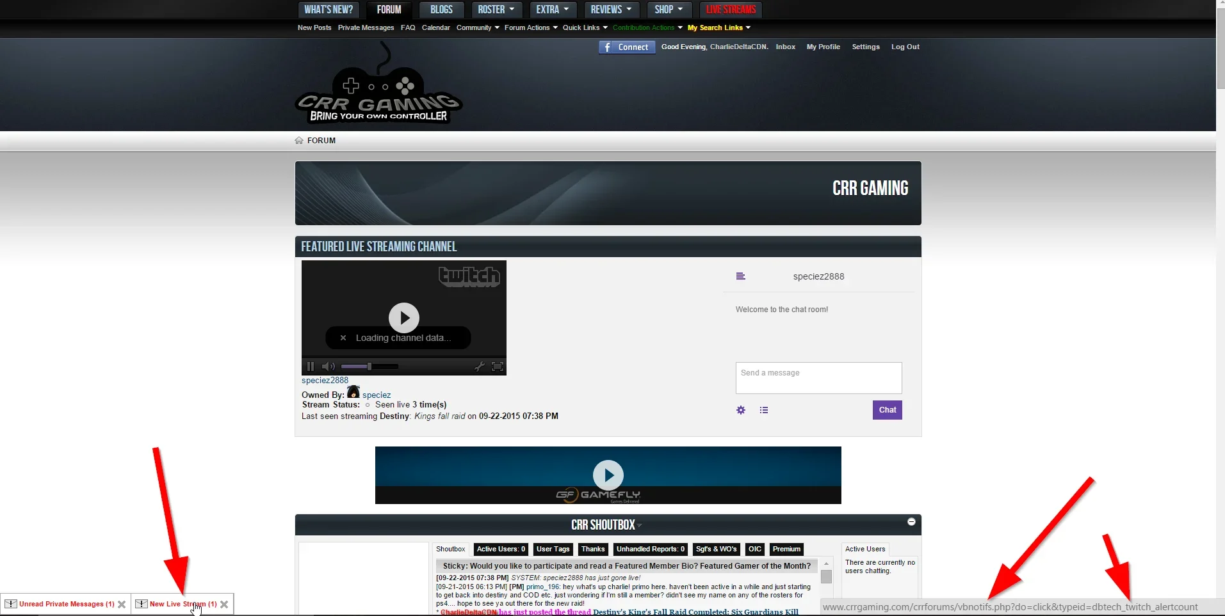This screenshot has height=616, width=1225.
Task: Open the speciez2888 channel link below player
Action: tap(325, 380)
